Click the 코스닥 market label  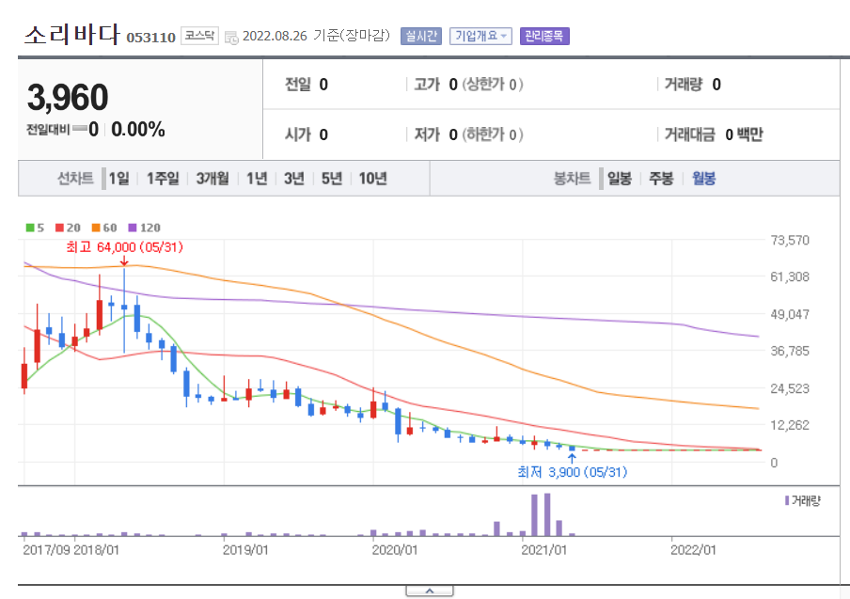(x=199, y=36)
